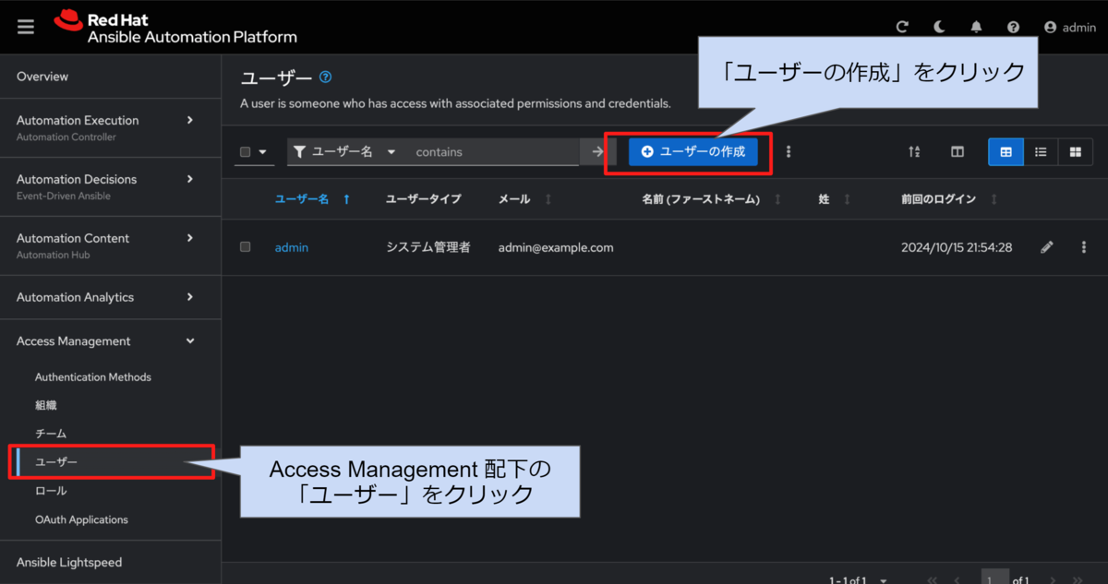
Task: Click help icon beside ユーザー title
Action: click(x=325, y=77)
